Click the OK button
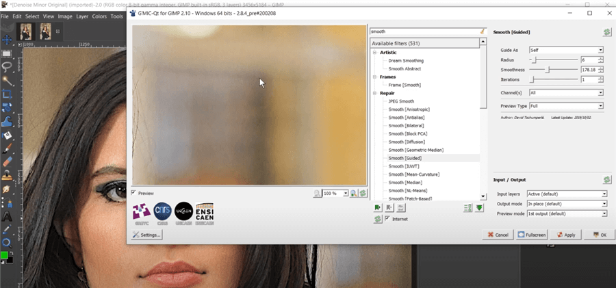616x288 pixels. pyautogui.click(x=599, y=235)
